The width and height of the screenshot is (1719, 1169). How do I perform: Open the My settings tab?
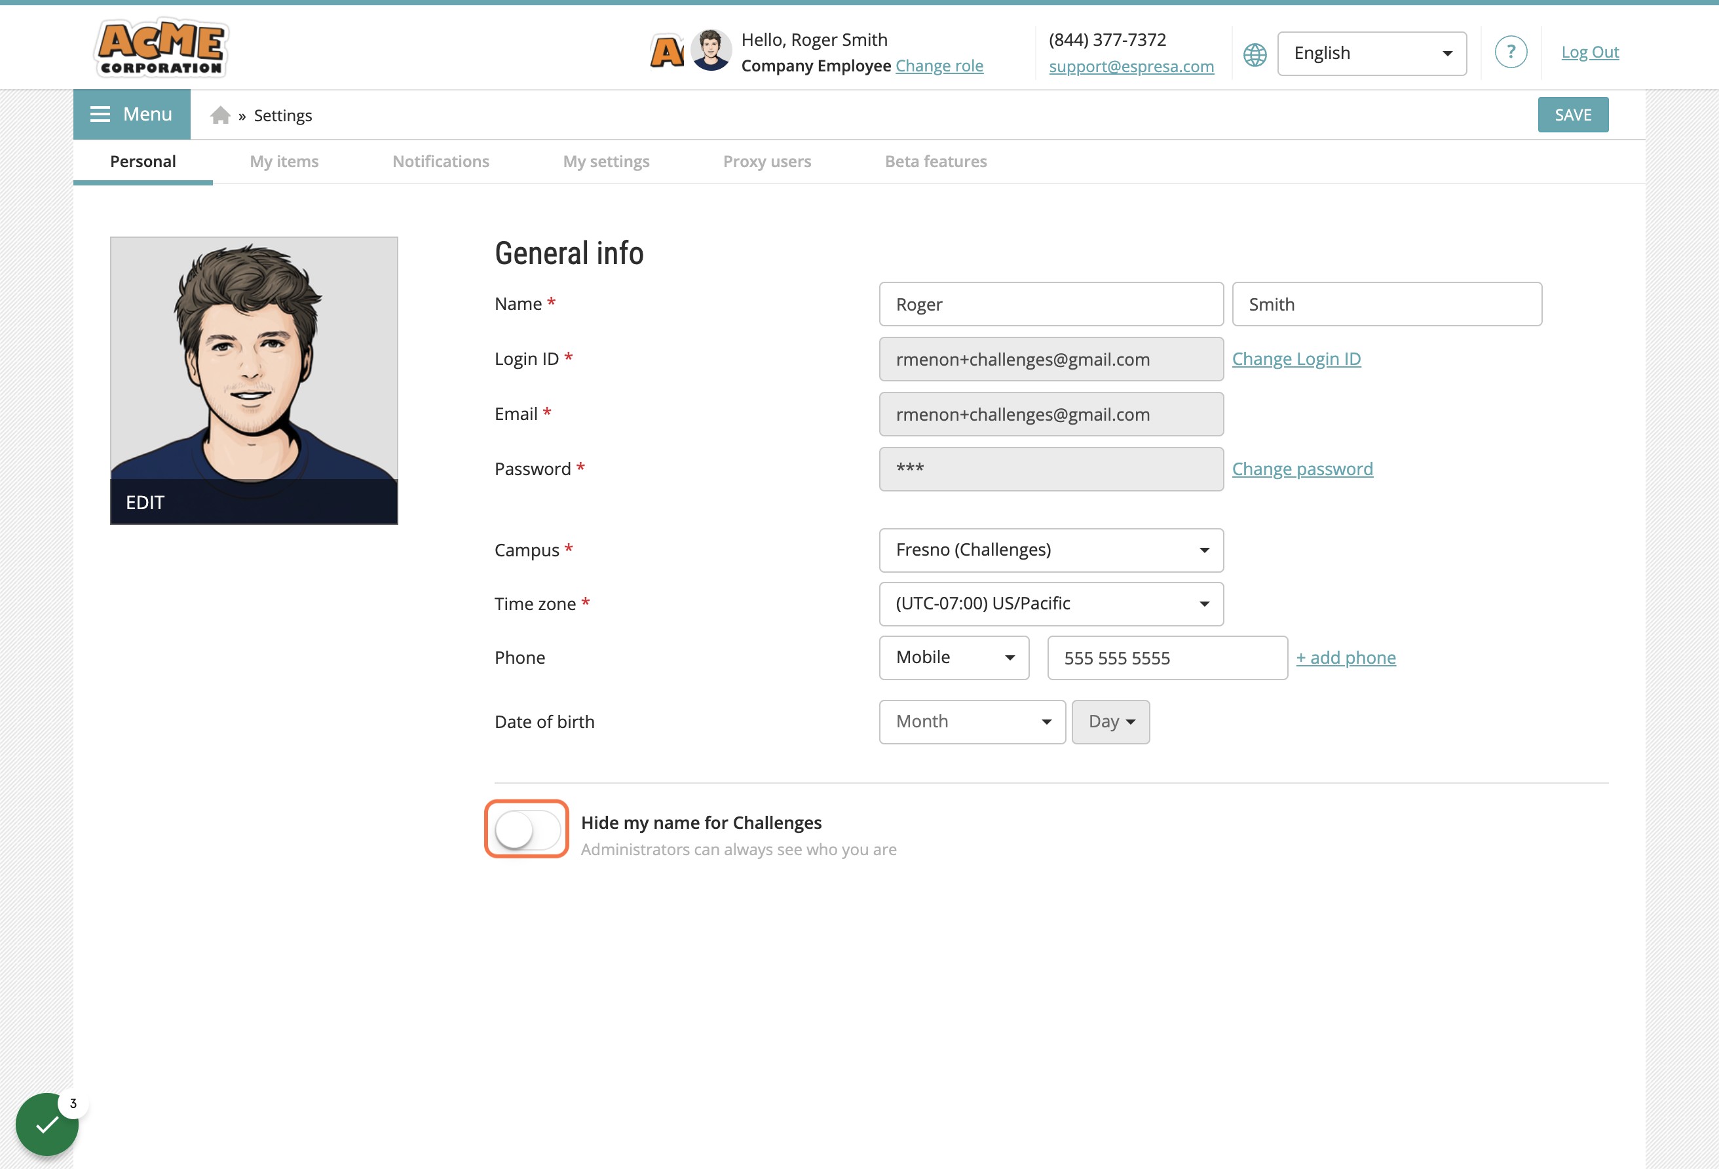click(x=606, y=161)
